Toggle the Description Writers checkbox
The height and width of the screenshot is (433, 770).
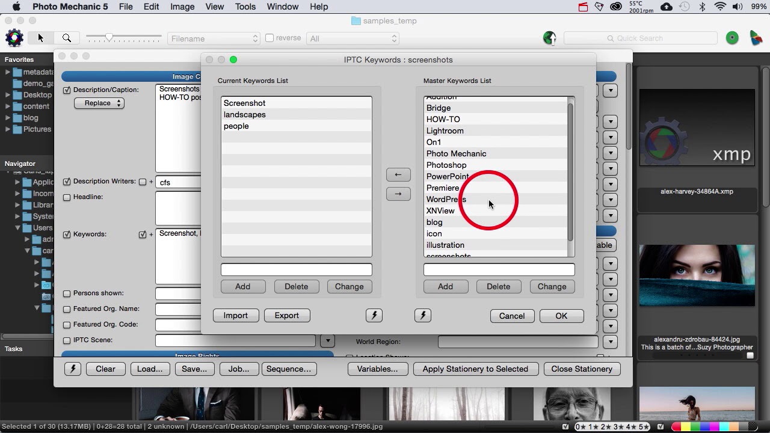pyautogui.click(x=67, y=182)
